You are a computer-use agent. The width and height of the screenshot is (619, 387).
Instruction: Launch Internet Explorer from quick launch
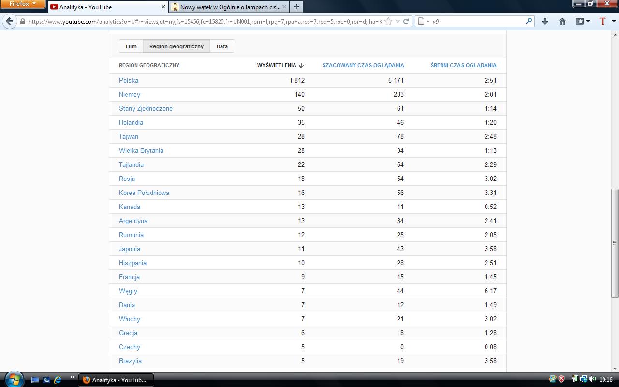coord(58,380)
